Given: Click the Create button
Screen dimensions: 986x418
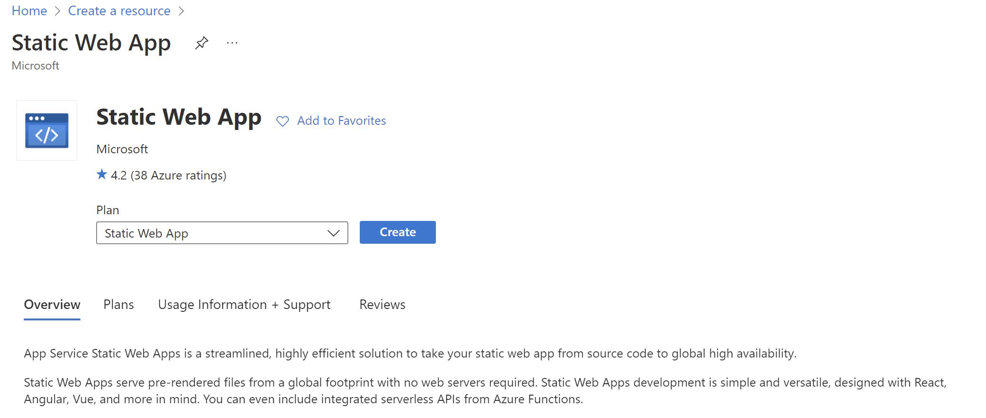Looking at the screenshot, I should click(397, 232).
